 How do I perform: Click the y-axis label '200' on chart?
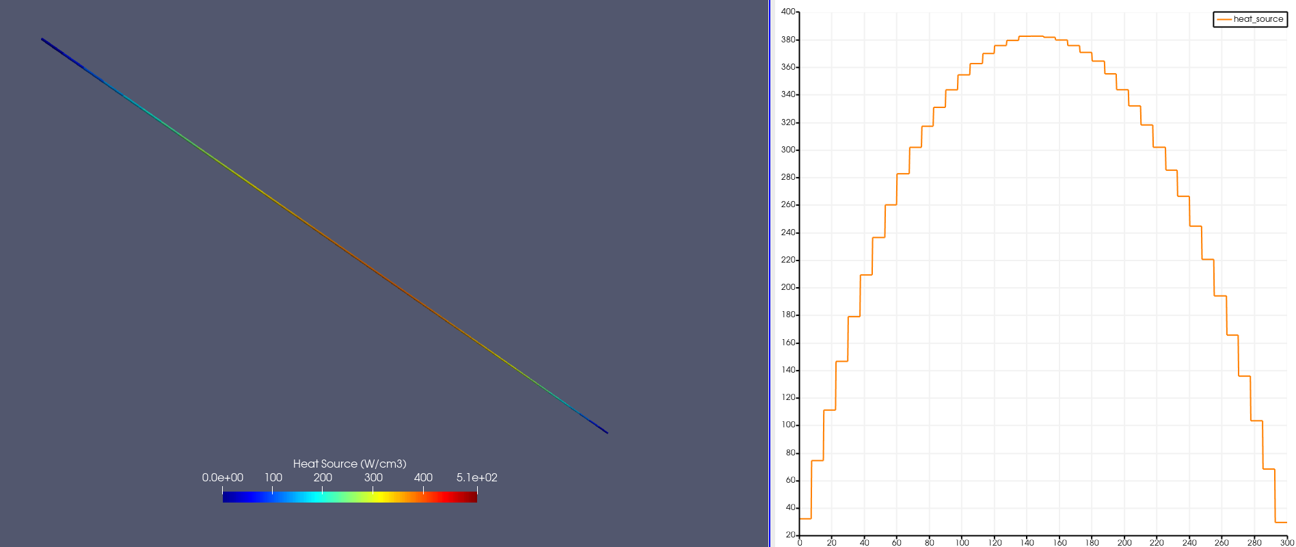point(788,287)
